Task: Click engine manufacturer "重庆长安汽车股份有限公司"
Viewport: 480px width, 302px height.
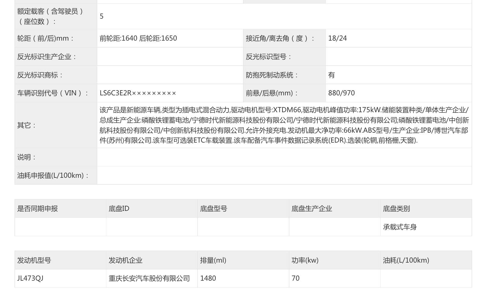Action: pyautogui.click(x=149, y=279)
